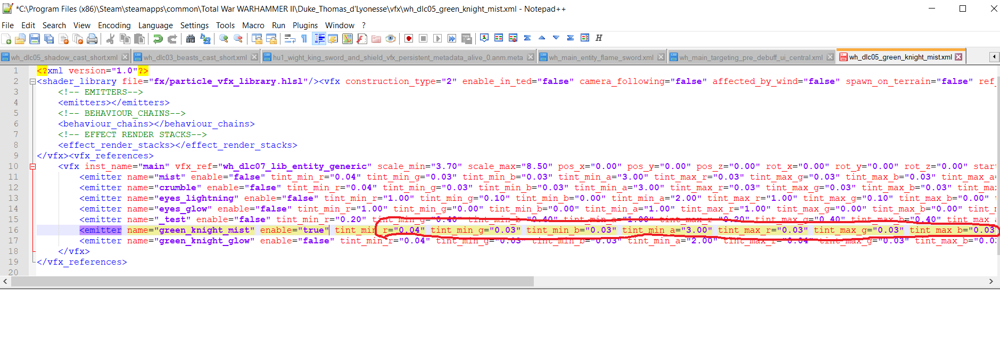Toggle the indent guide toolbar button
Screen dimensions: 1000x356
[319, 38]
